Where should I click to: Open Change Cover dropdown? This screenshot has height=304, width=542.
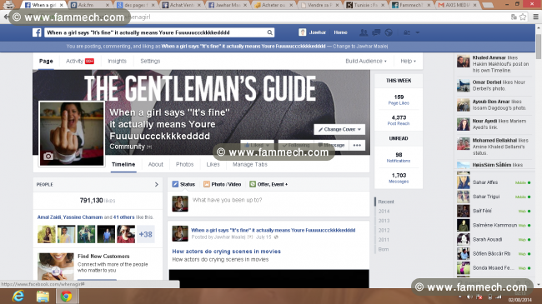(x=339, y=129)
